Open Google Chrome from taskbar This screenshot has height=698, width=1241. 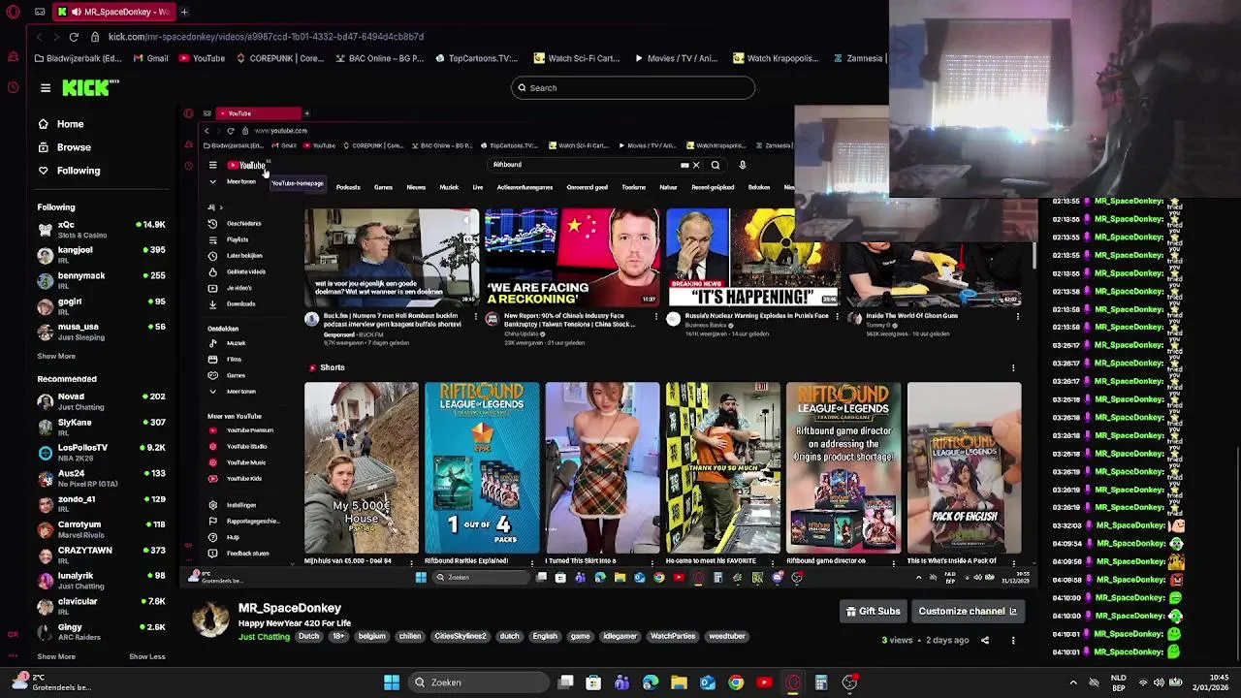[736, 682]
